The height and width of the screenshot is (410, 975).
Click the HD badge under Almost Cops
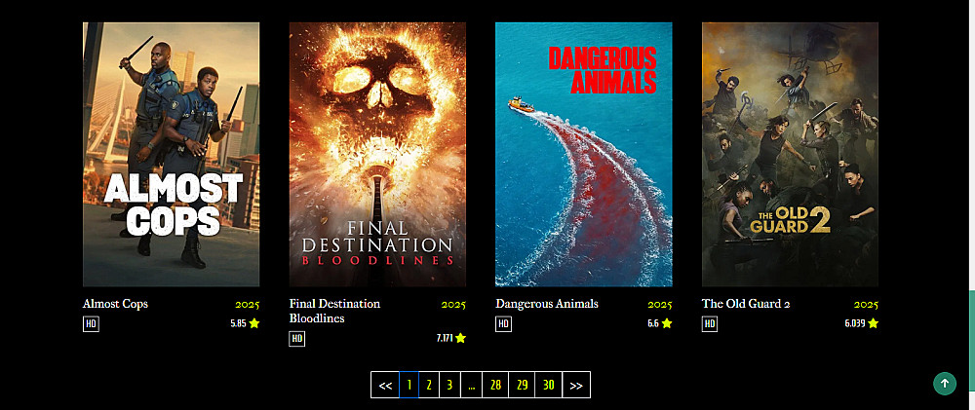pyautogui.click(x=91, y=324)
